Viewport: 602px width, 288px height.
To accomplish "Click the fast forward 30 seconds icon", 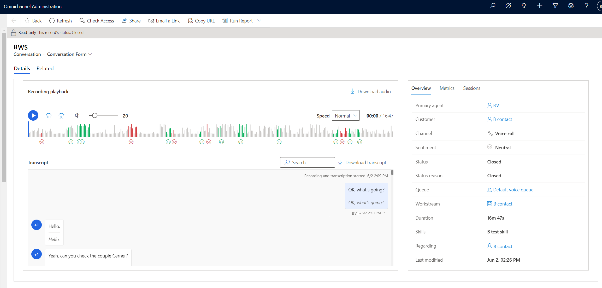I will coord(61,115).
